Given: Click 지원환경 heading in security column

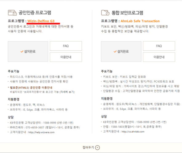Looking at the screenshot, I should [x=107, y=99].
